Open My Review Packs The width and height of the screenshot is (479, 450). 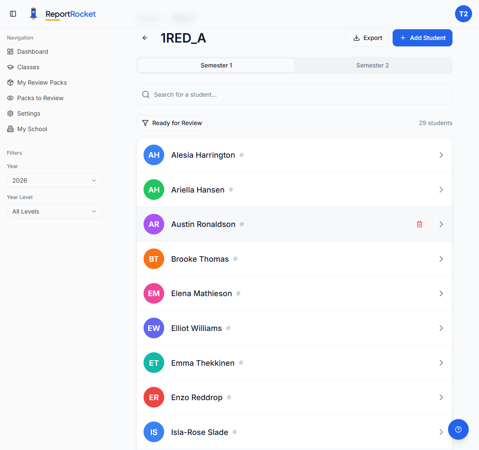(41, 83)
